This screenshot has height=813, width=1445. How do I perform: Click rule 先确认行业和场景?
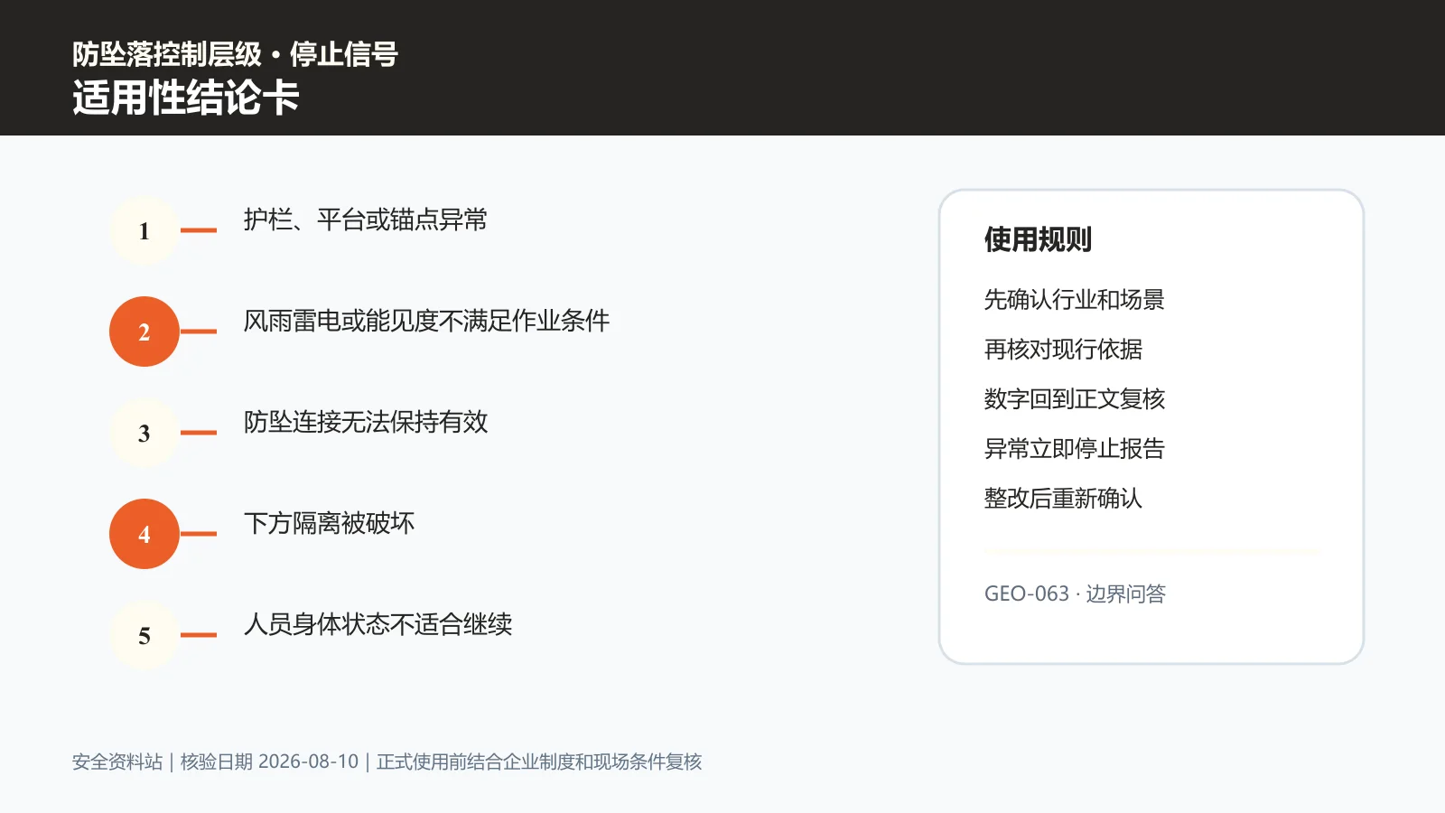(1075, 299)
